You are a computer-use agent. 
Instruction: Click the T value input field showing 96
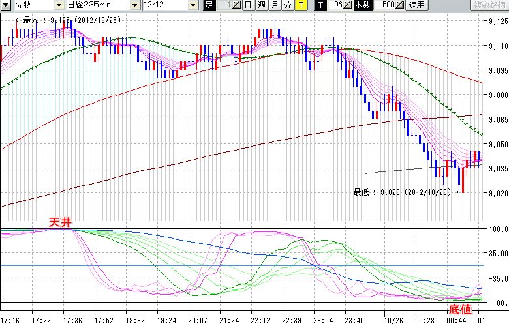click(337, 5)
